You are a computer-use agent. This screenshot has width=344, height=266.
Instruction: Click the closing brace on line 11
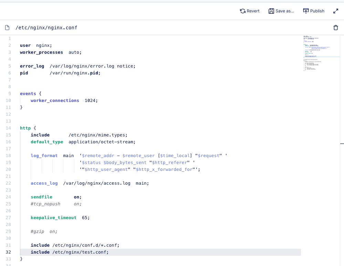tap(21, 107)
